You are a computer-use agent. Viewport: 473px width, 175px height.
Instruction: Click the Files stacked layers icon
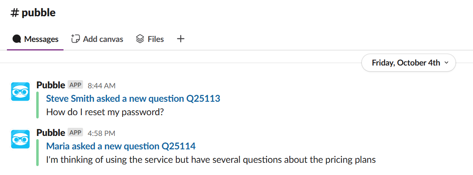(140, 39)
